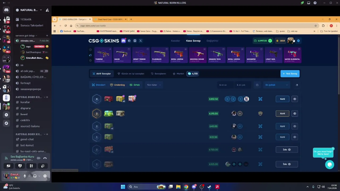
Task: Turn on the Discord camera
Action: [8, 166]
